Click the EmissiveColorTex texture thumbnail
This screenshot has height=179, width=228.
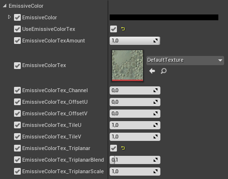click(x=128, y=66)
